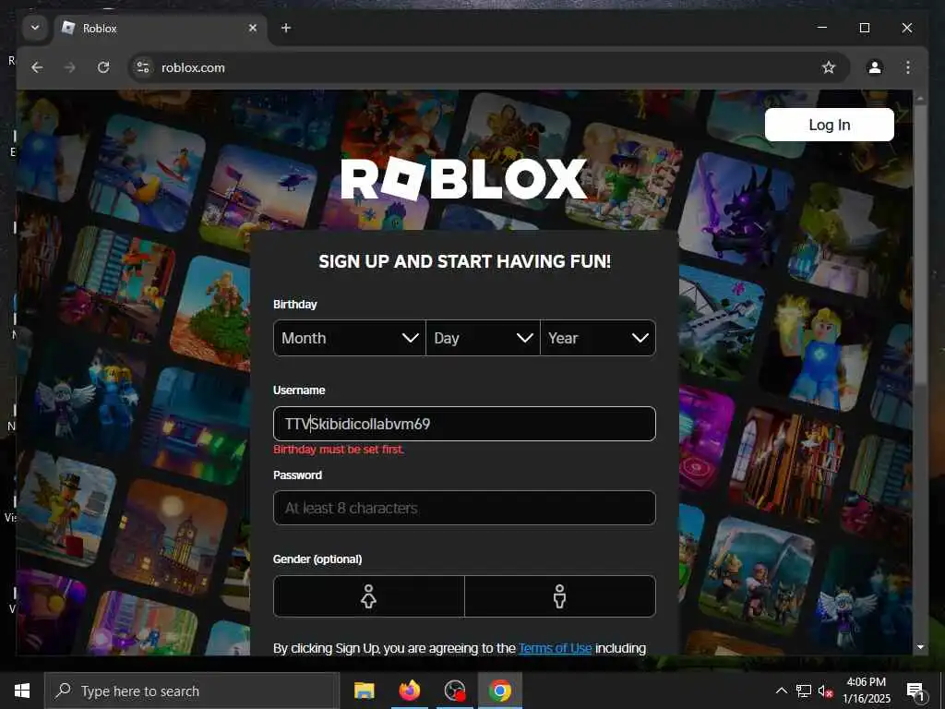Click the "Birthday must be set first." message
The image size is (945, 709).
click(x=339, y=450)
